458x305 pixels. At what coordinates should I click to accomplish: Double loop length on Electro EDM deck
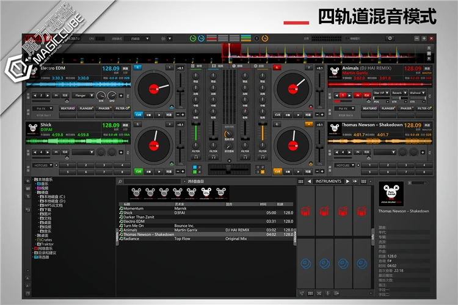pyautogui.click(x=47, y=95)
